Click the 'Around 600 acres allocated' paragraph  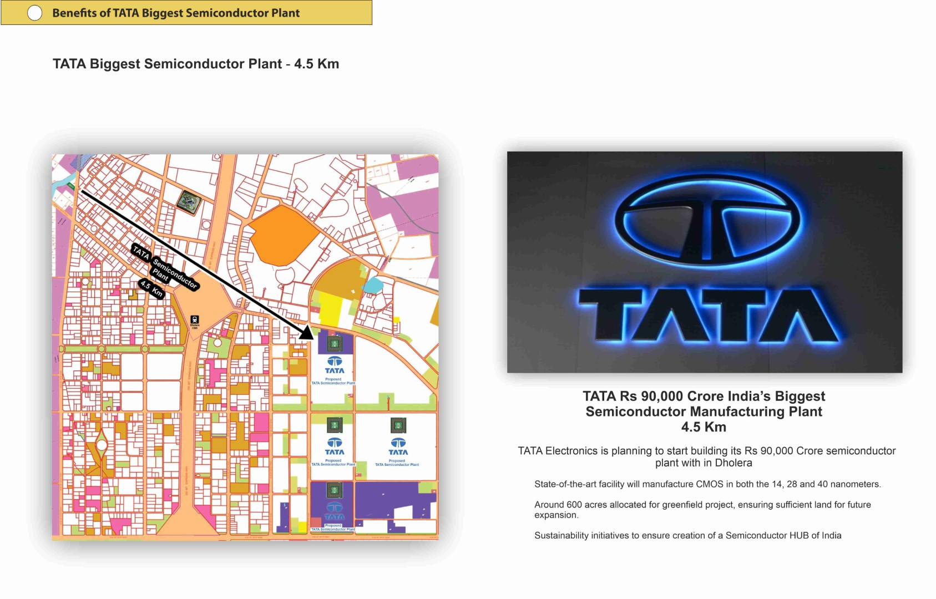[702, 509]
